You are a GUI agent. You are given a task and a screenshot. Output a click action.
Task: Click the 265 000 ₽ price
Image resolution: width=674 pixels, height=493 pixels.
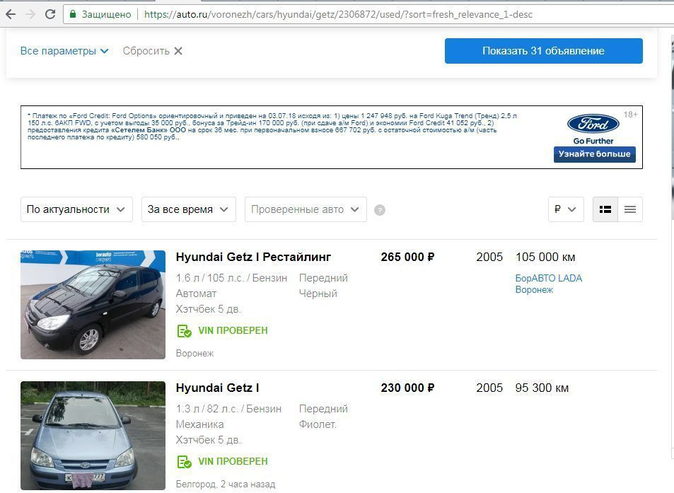click(407, 257)
